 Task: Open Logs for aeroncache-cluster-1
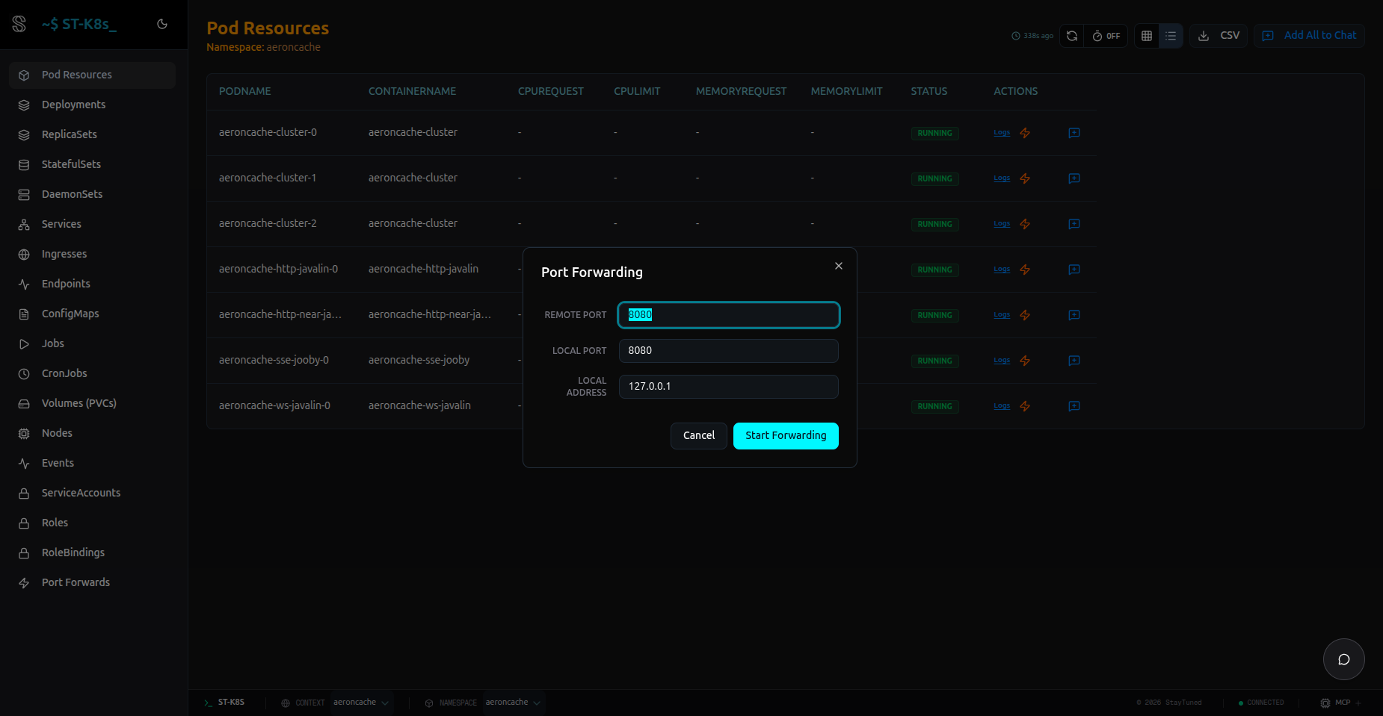click(1002, 178)
